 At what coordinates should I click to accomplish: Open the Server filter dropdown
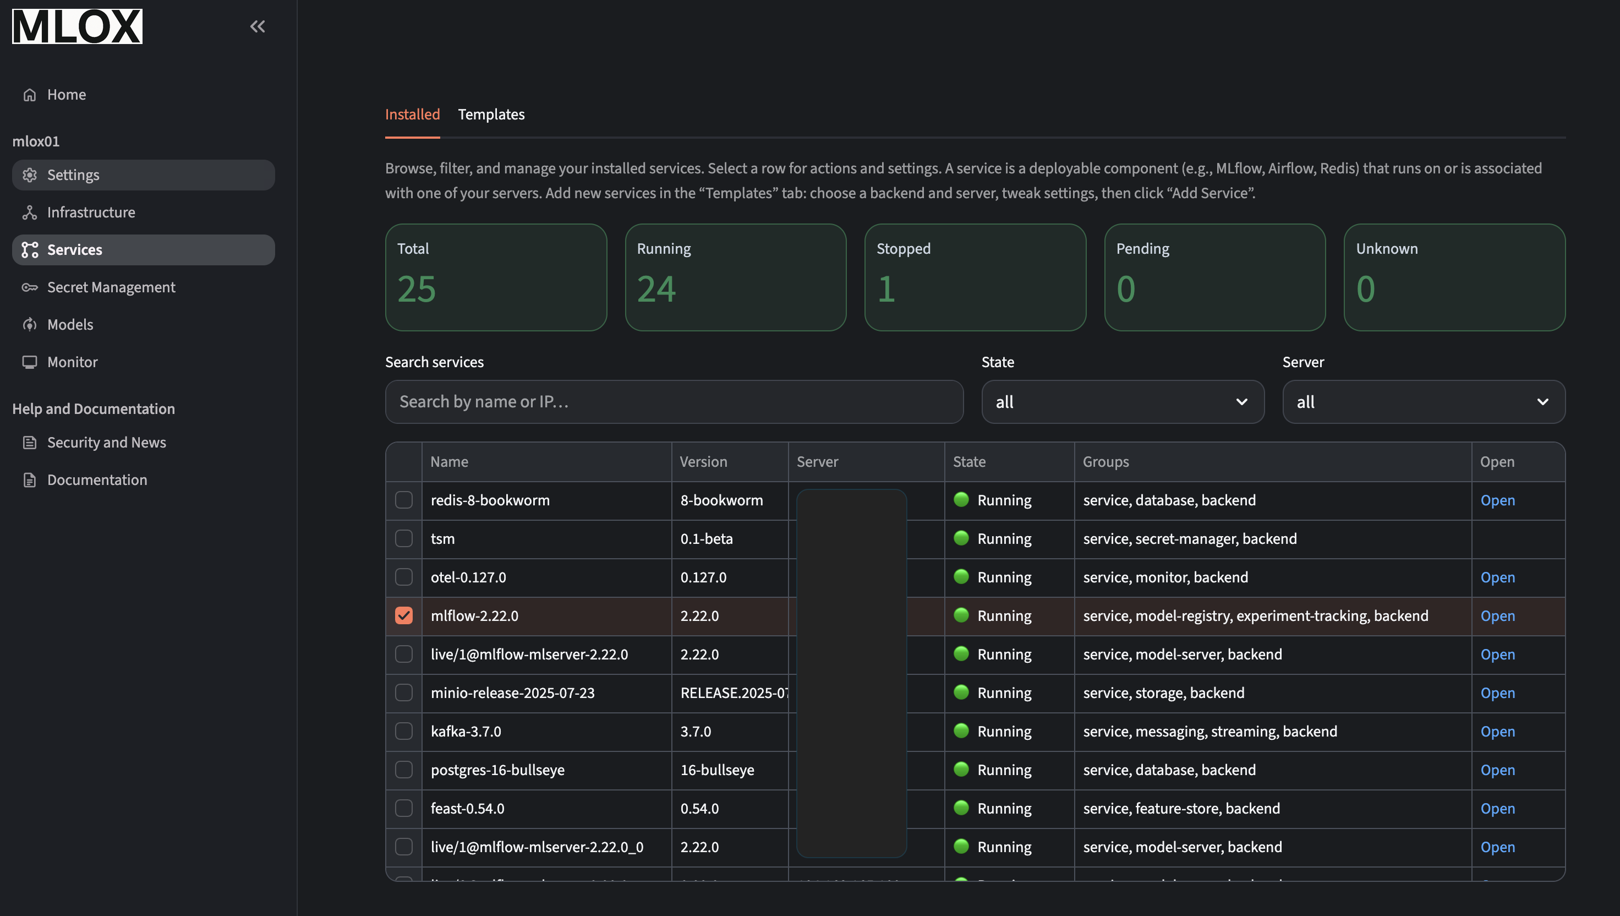(x=1423, y=402)
